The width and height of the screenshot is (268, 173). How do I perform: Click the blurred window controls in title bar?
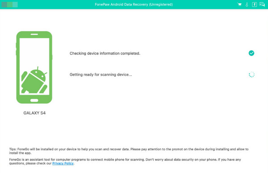(x=9, y=4)
